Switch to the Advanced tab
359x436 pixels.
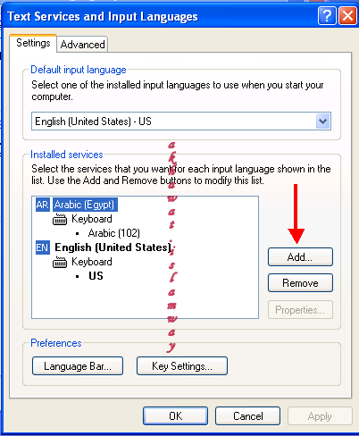pos(82,45)
